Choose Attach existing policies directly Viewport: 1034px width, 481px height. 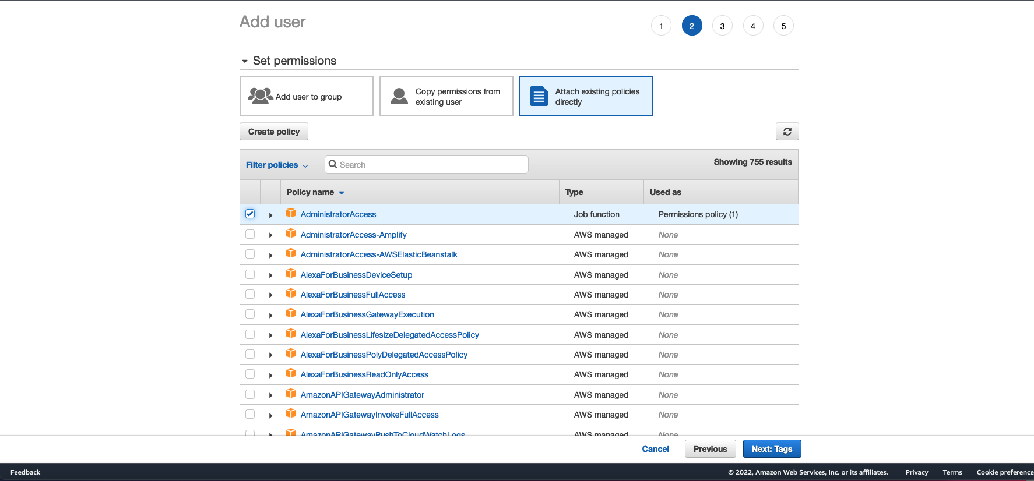[x=586, y=96]
